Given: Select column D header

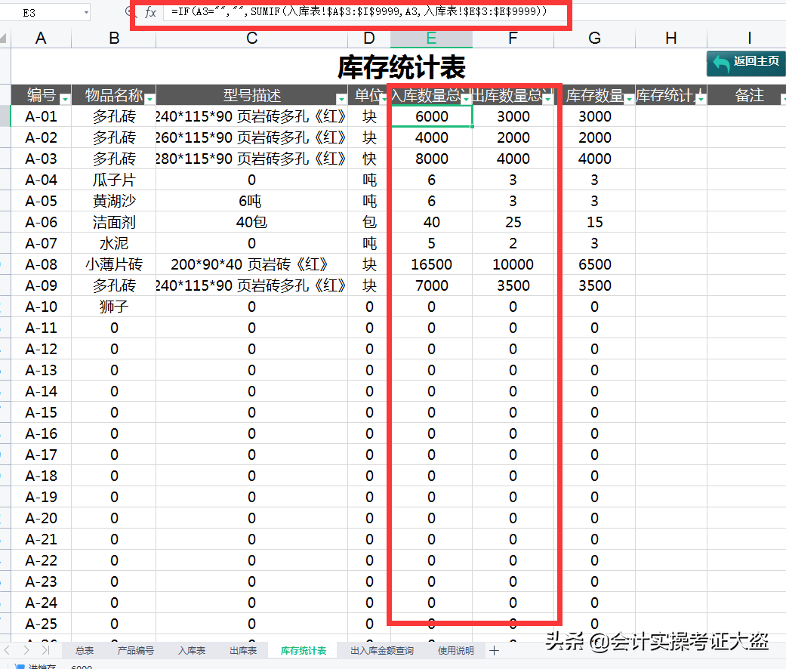Looking at the screenshot, I should point(369,38).
